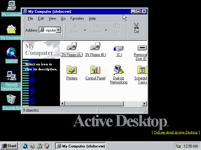Image resolution: width=201 pixels, height=150 pixels.
Task: Open Network Neighborhood desktop icon
Action: pyautogui.click(x=11, y=76)
